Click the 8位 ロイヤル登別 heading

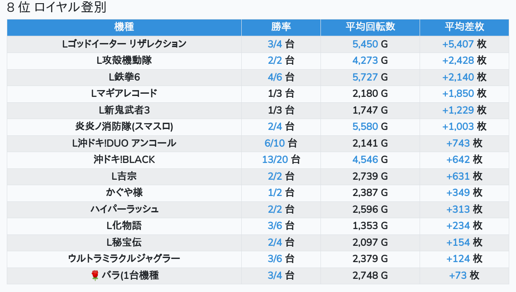tap(57, 8)
